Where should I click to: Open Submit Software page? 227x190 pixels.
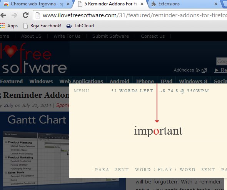click(x=110, y=36)
